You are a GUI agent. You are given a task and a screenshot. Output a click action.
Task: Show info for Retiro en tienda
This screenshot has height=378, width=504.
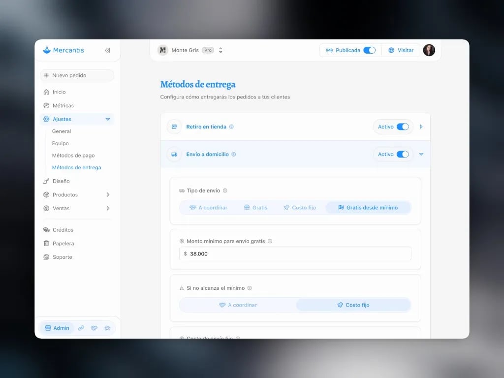pos(231,126)
